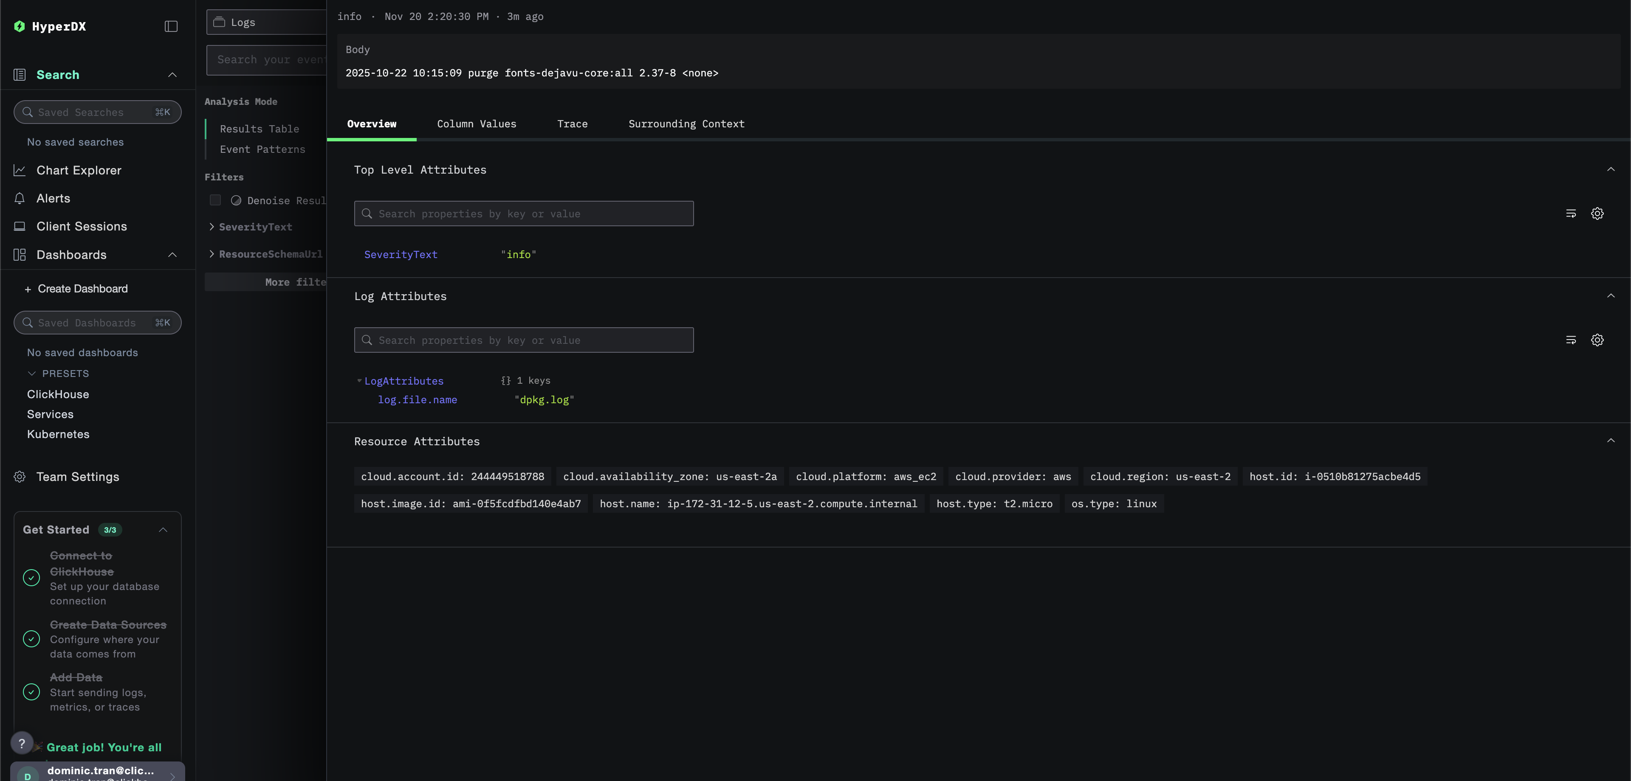The image size is (1631, 781).
Task: Open Chart Explorer from the sidebar
Action: pos(78,170)
